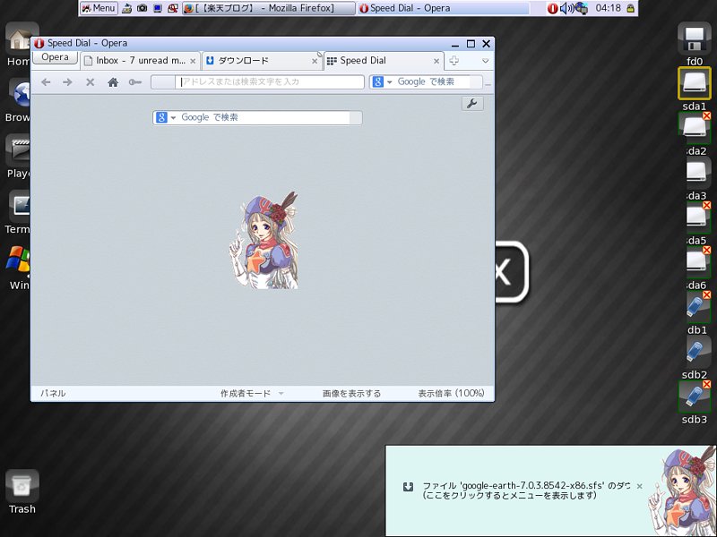Screen dimensions: 717x537
Task: Close the Speed Dial tab
Action: [x=436, y=61]
